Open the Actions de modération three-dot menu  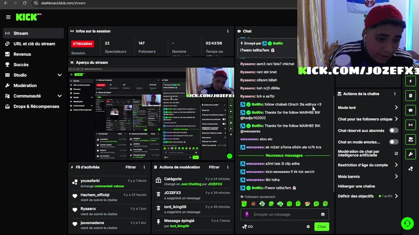click(228, 167)
